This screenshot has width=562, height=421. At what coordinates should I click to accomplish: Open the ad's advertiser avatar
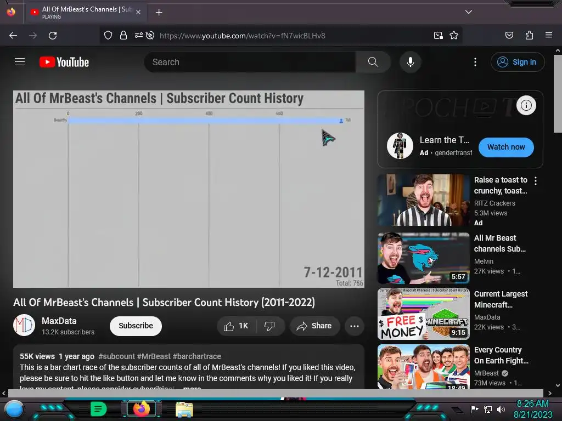click(400, 146)
